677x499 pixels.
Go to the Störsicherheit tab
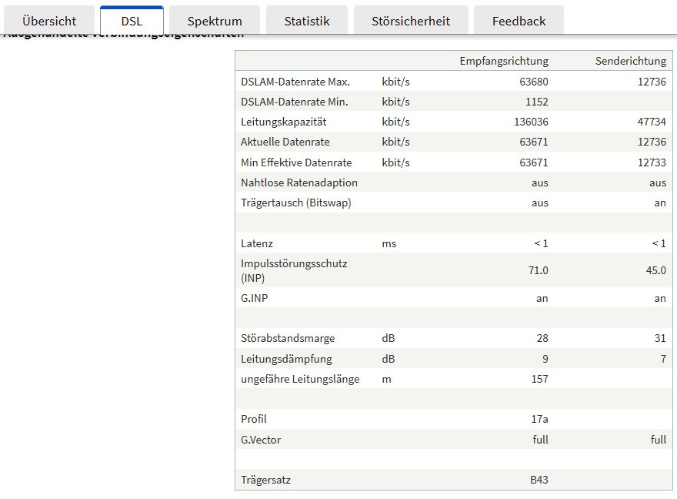pos(411,21)
